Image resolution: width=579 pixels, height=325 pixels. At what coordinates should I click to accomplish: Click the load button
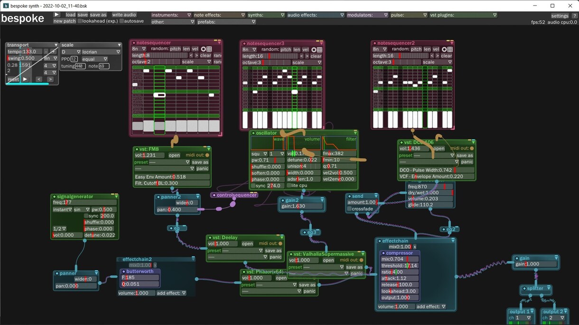71,15
